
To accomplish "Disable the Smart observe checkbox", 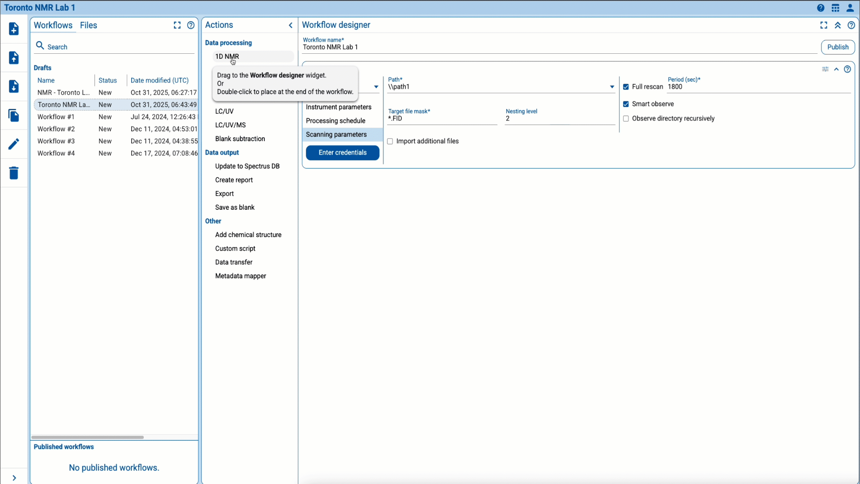I will tap(626, 104).
